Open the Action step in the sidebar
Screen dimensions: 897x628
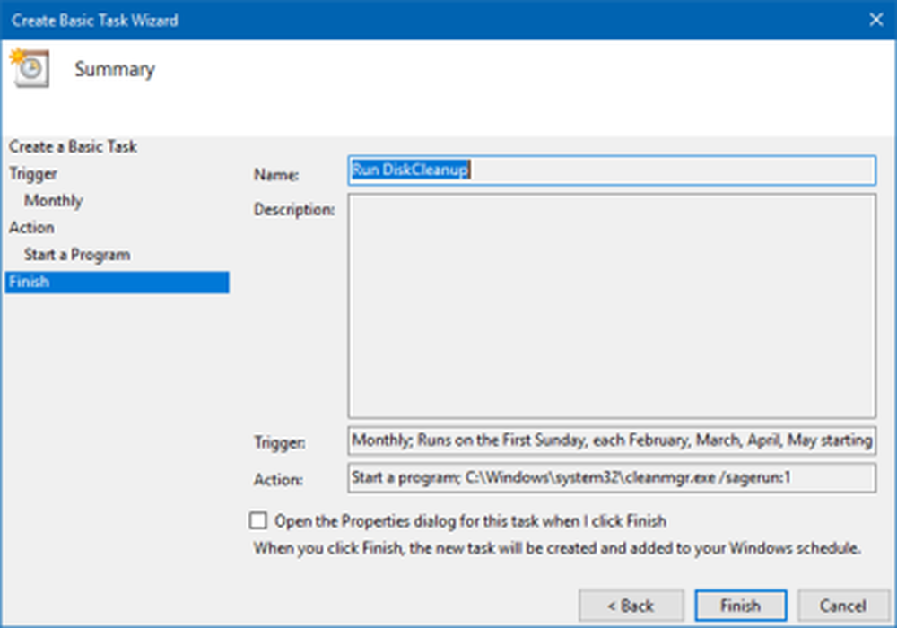31,228
